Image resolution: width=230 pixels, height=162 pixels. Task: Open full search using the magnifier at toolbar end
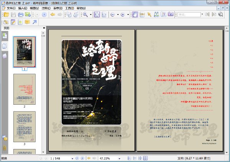coord(221,15)
